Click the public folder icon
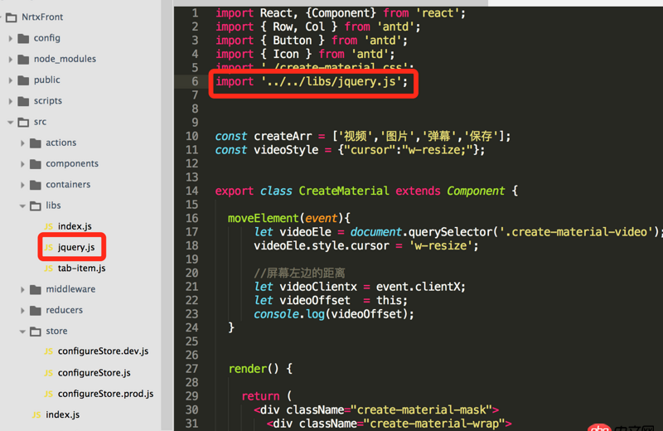663x431 pixels. (24, 80)
